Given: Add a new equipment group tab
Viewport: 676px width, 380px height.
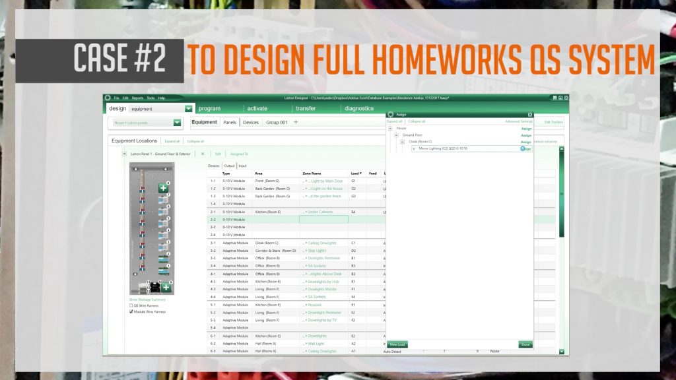Looking at the screenshot, I should point(296,122).
